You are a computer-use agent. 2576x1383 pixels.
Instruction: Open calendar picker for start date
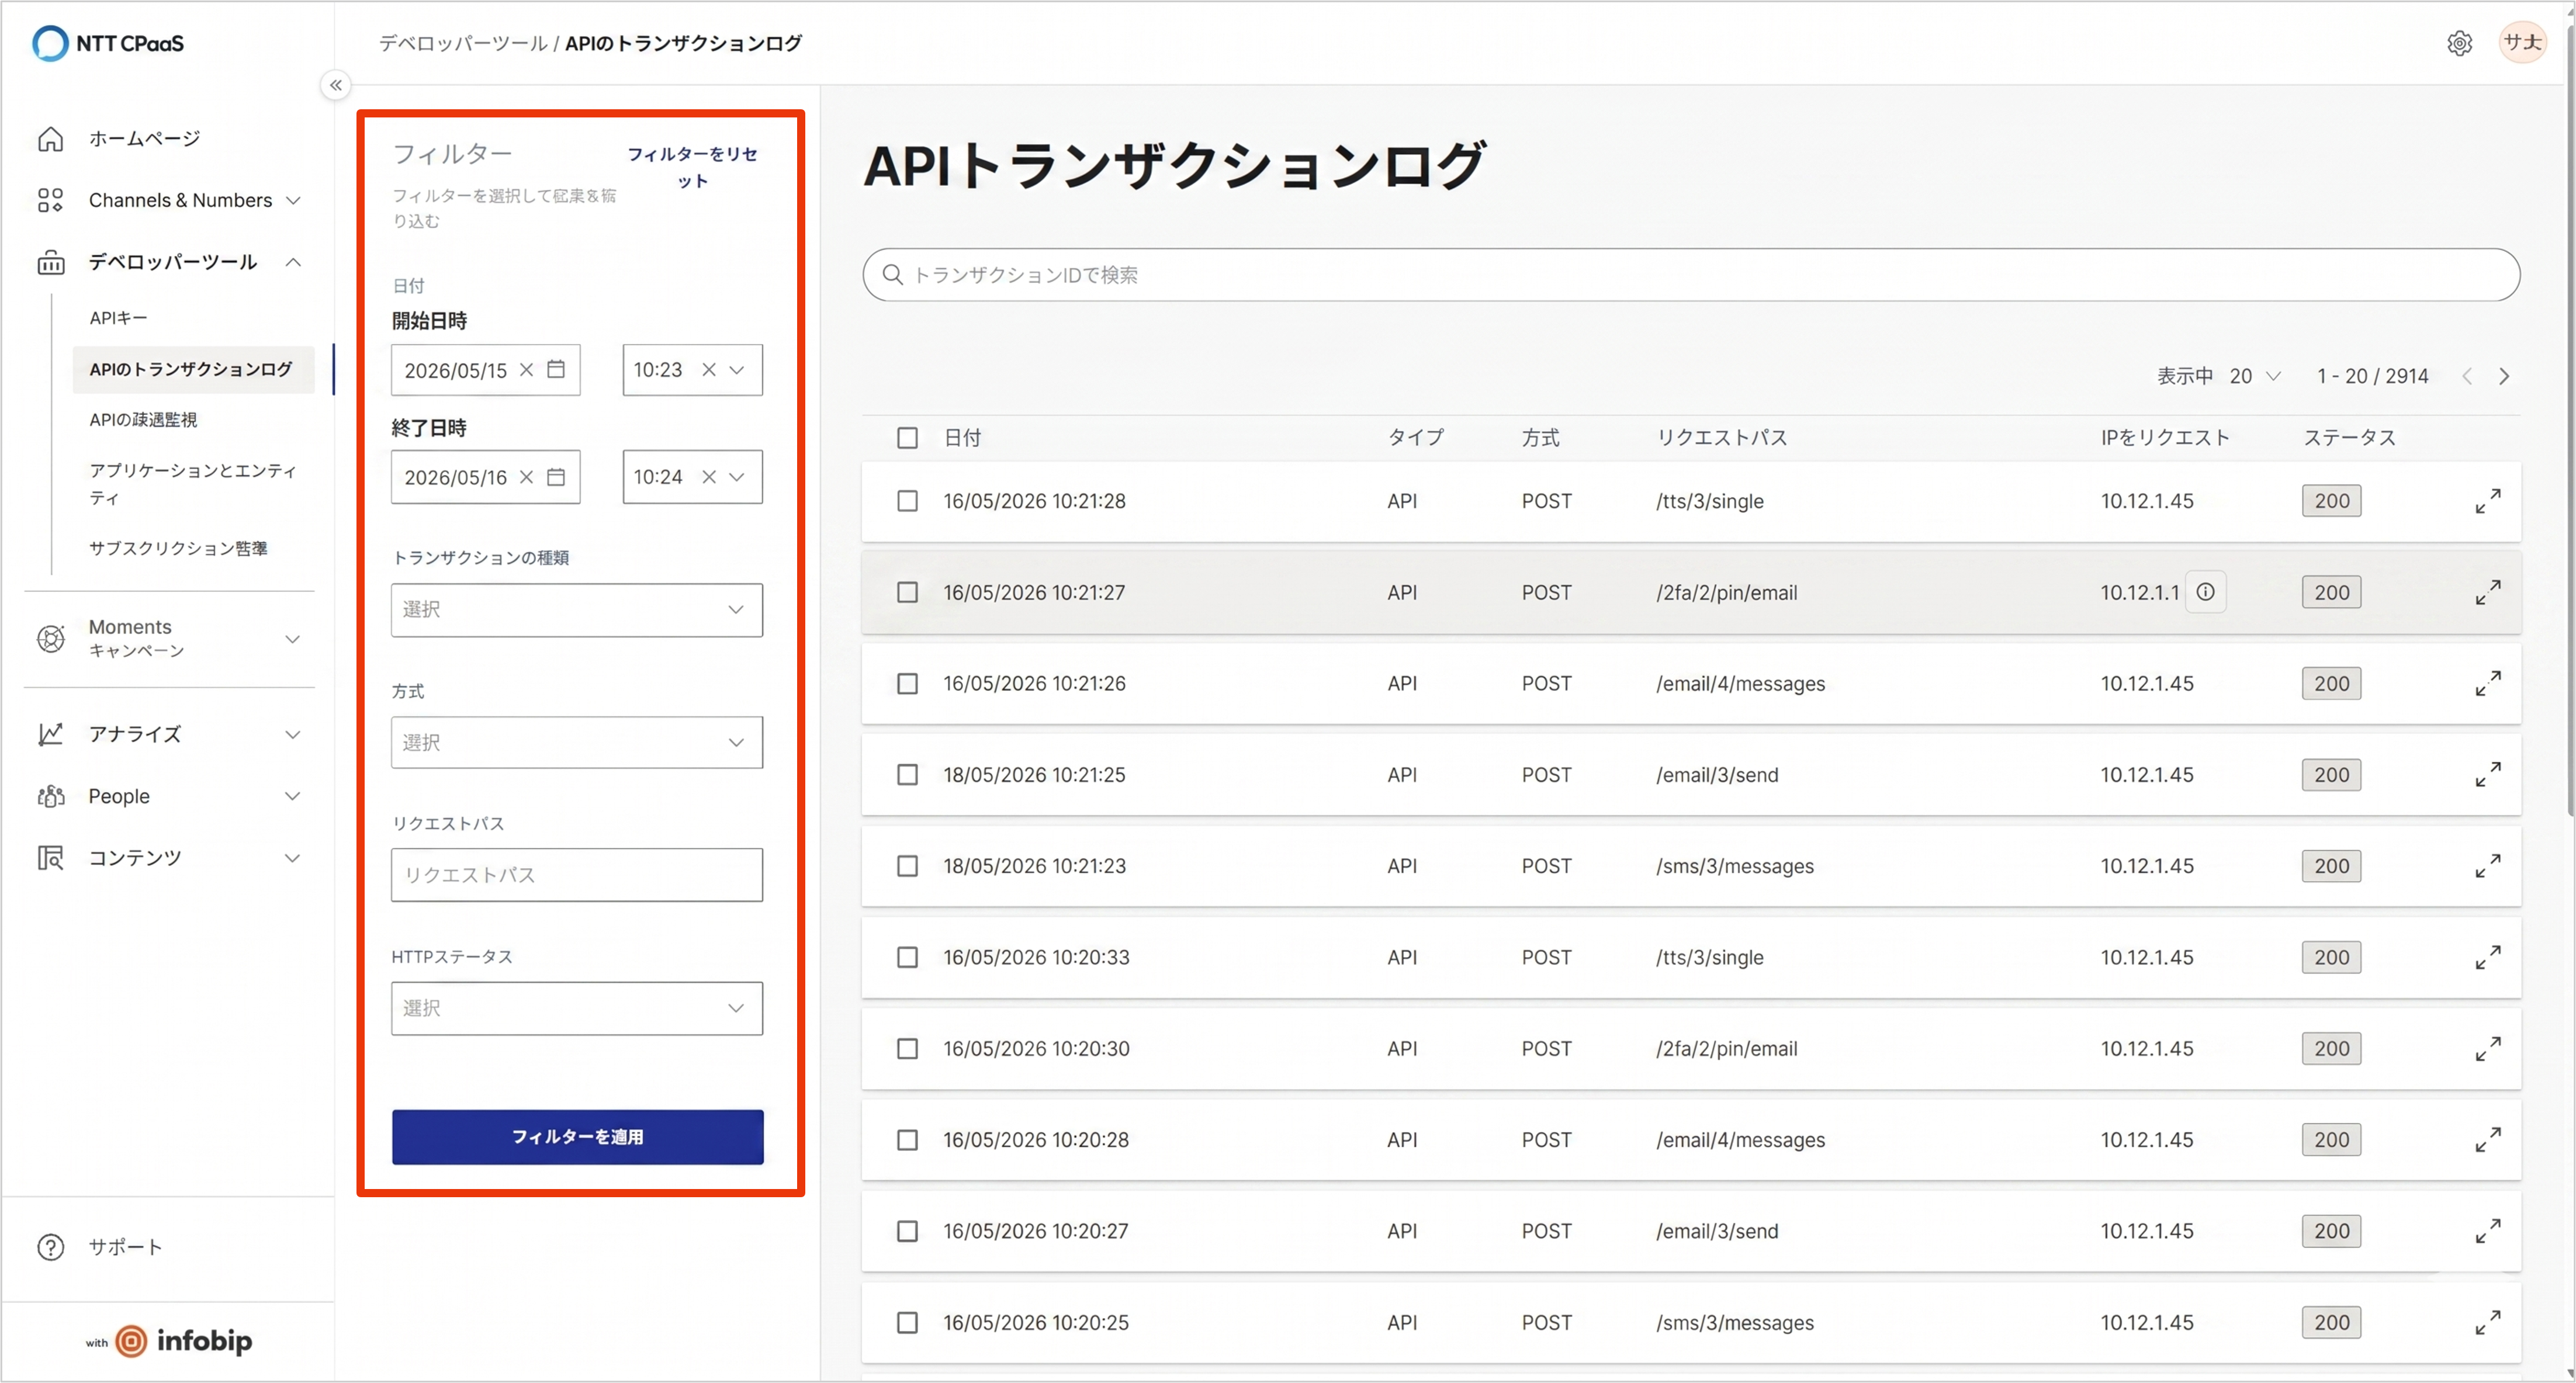(x=556, y=369)
